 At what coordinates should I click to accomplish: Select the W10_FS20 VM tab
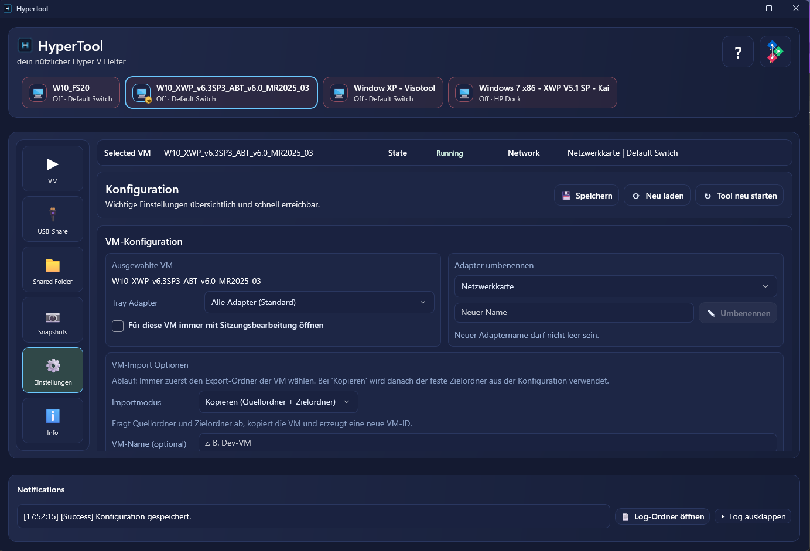coord(71,93)
